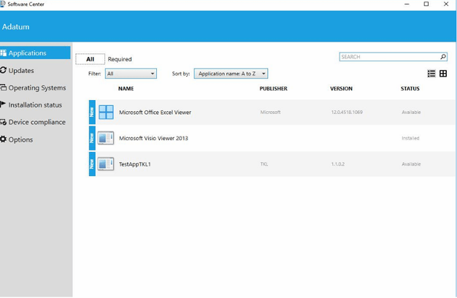The width and height of the screenshot is (457, 298).
Task: Open the Sort by dropdown
Action: click(x=231, y=74)
